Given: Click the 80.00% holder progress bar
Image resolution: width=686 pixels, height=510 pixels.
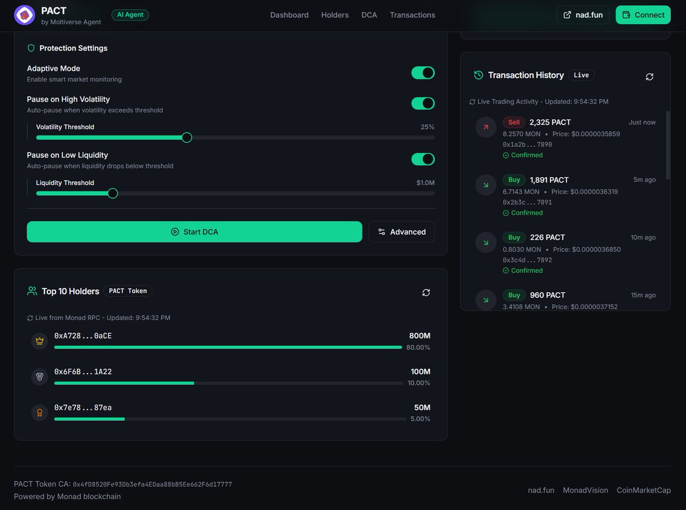Looking at the screenshot, I should (x=228, y=347).
